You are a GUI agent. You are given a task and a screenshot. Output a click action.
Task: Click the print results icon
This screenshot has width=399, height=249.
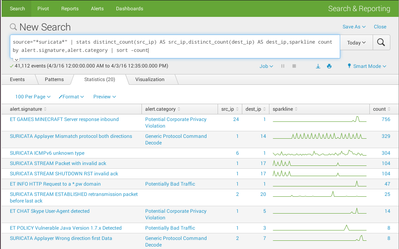click(329, 66)
